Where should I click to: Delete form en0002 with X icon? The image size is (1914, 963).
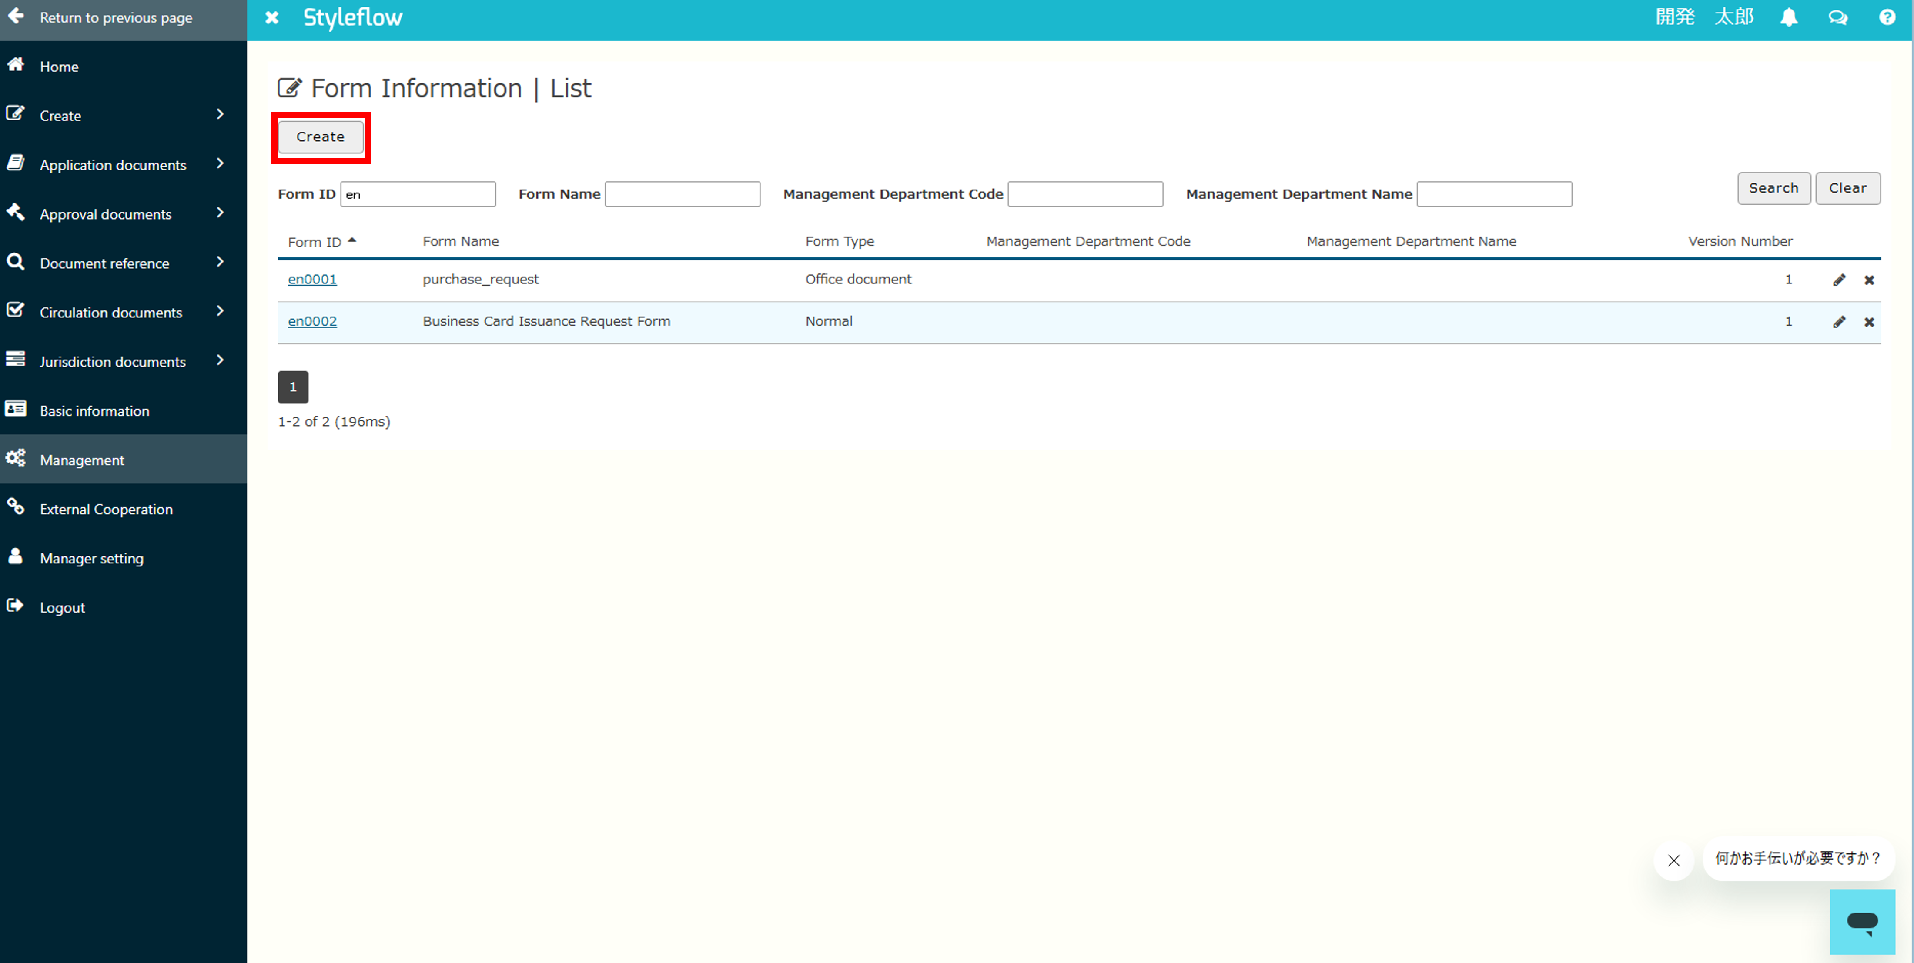[1870, 321]
